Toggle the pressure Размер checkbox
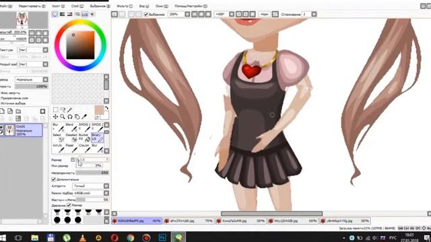This screenshot has width=431, height=242. [x=69, y=205]
